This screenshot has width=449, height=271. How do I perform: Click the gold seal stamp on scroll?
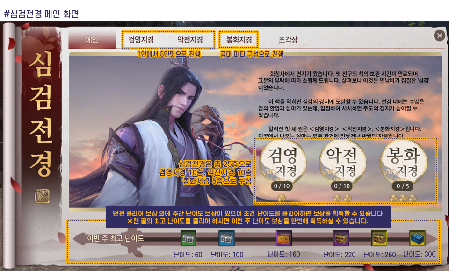pos(42,196)
